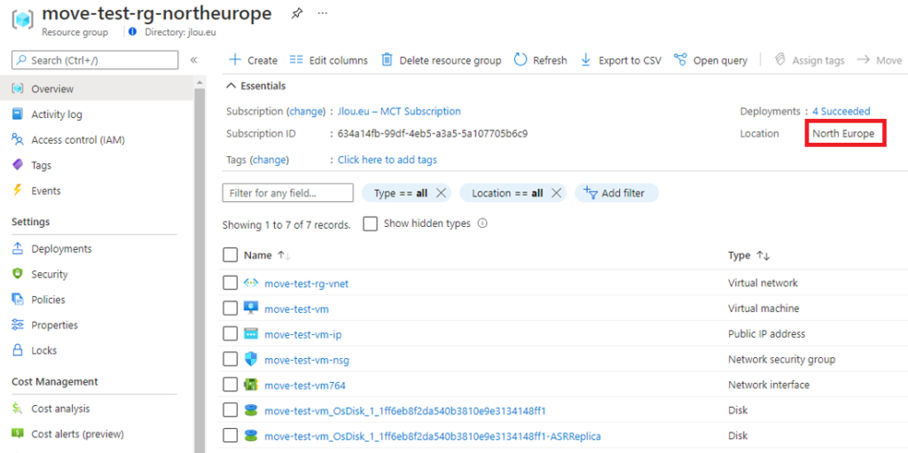Image resolution: width=908 pixels, height=453 pixels.
Task: Refresh the resource list
Action: click(540, 60)
